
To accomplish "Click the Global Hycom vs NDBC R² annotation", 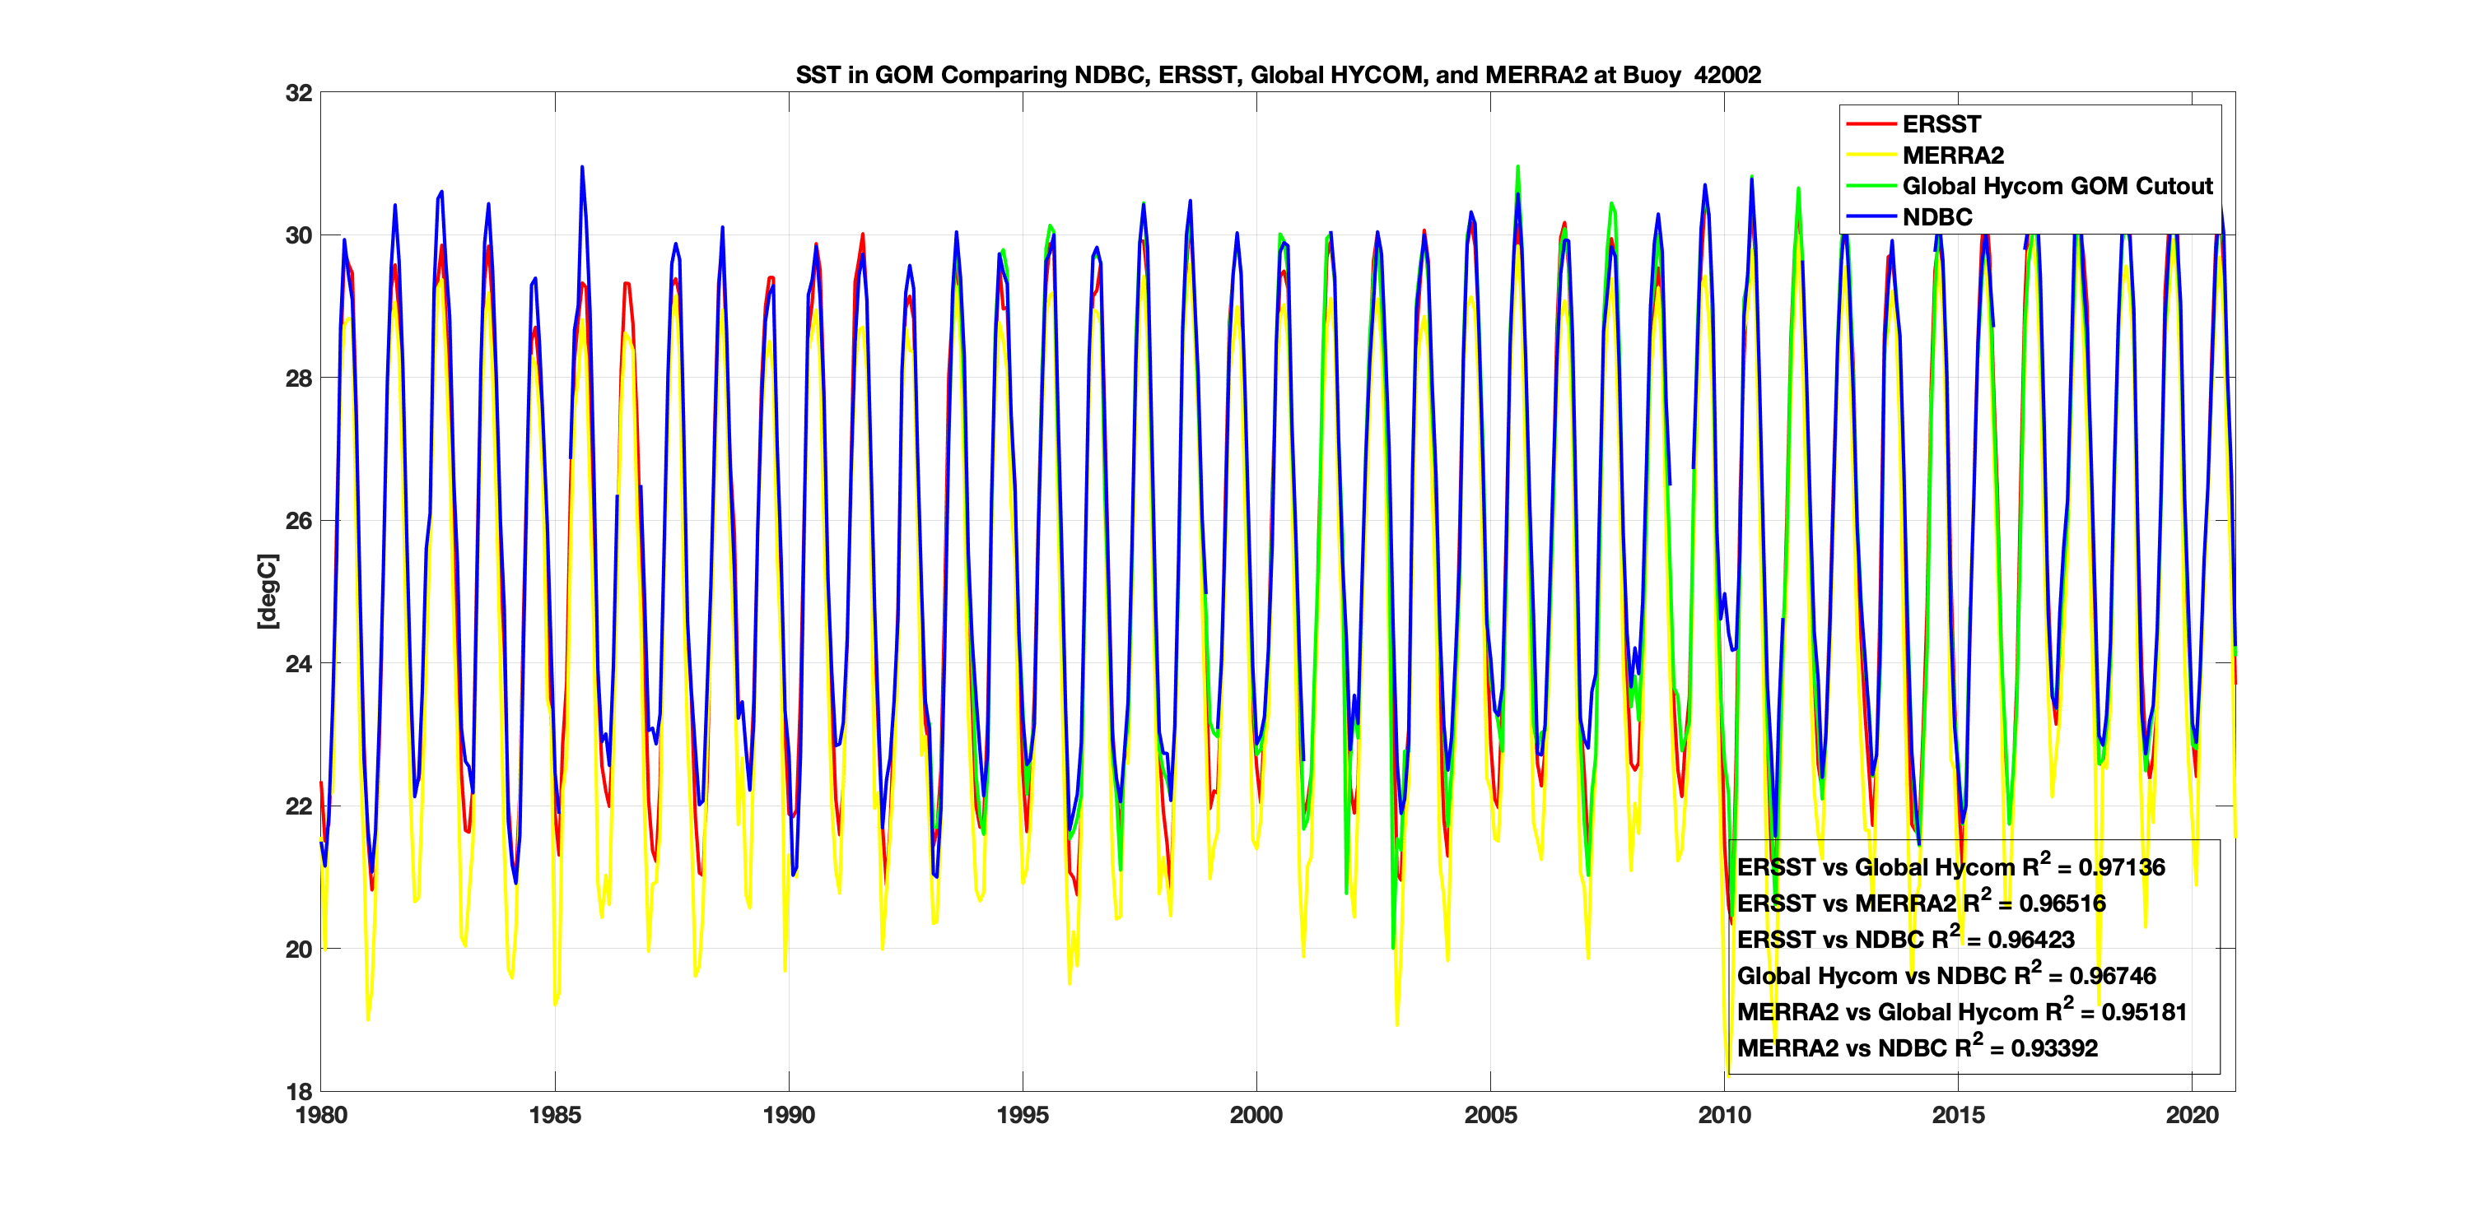I will click(x=1946, y=976).
